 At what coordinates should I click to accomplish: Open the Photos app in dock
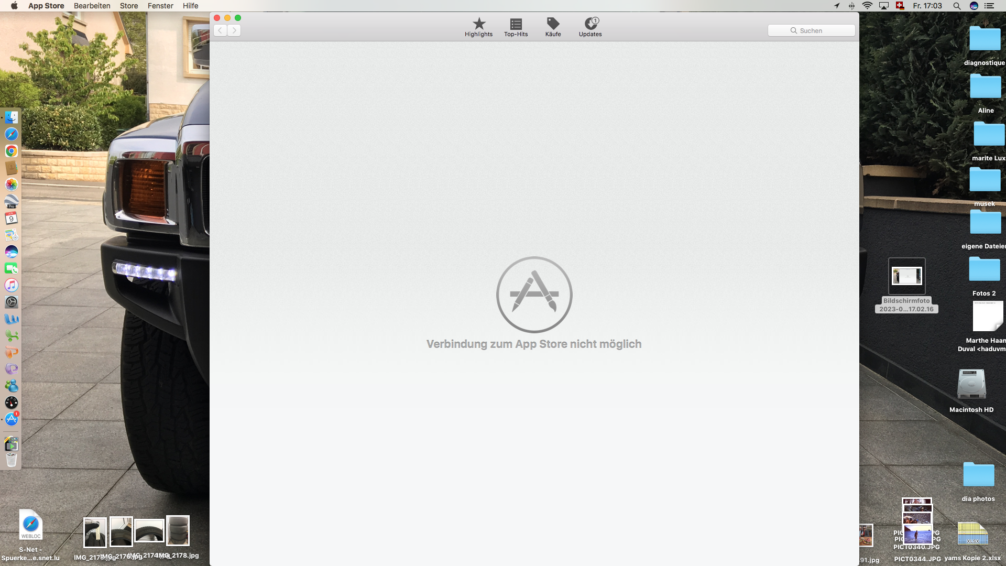coord(12,184)
